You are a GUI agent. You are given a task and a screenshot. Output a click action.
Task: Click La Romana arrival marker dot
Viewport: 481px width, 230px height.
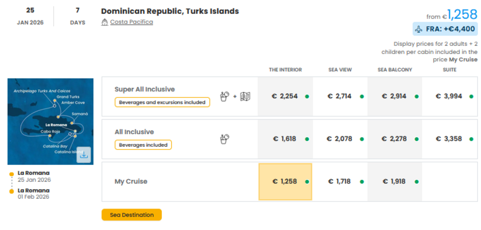tap(12, 191)
